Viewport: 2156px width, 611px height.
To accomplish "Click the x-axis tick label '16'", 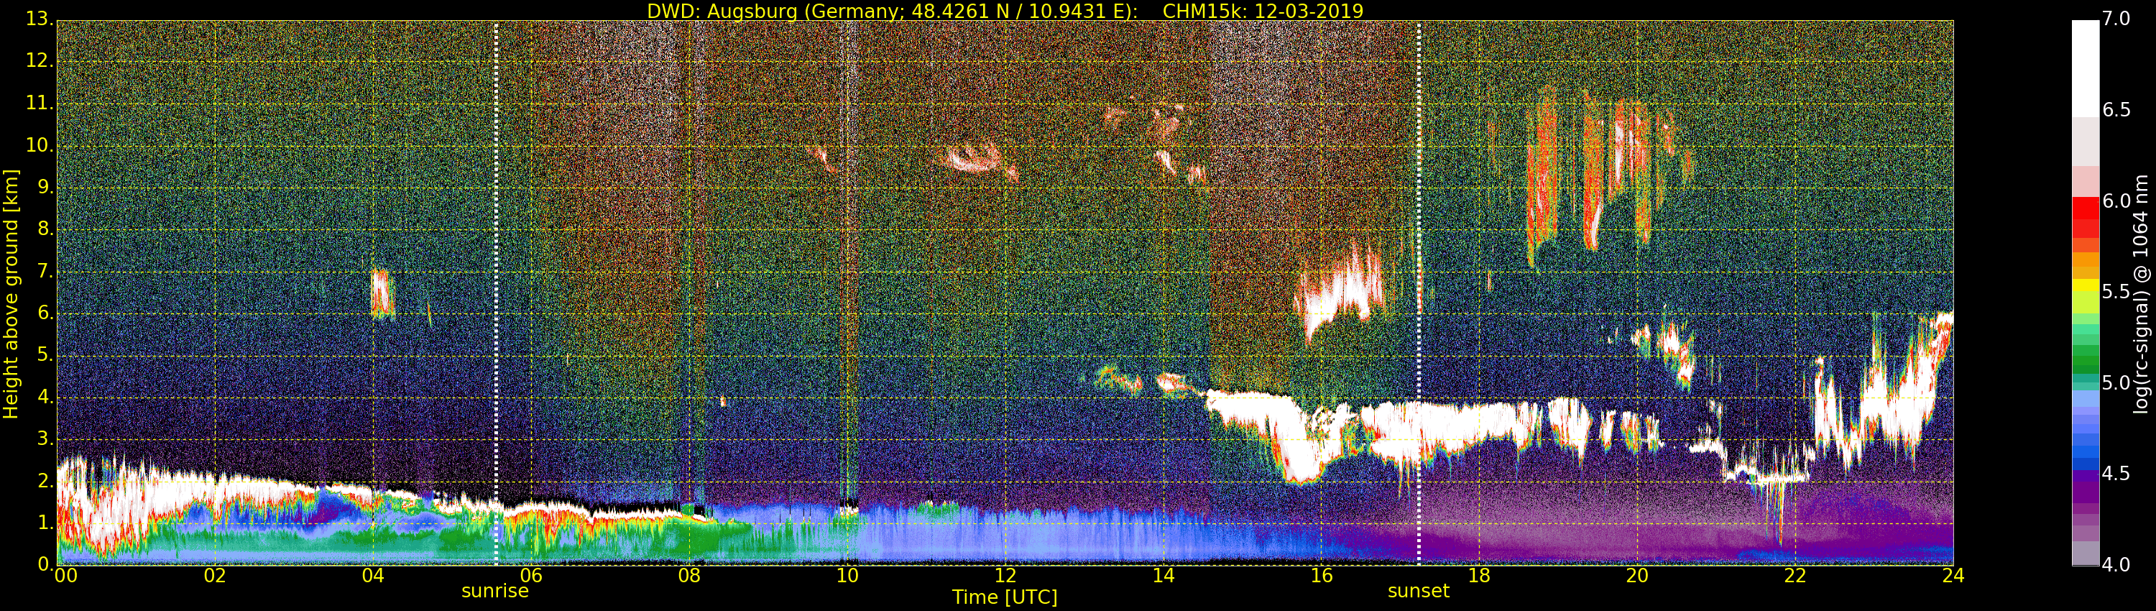I will 1322,576.
